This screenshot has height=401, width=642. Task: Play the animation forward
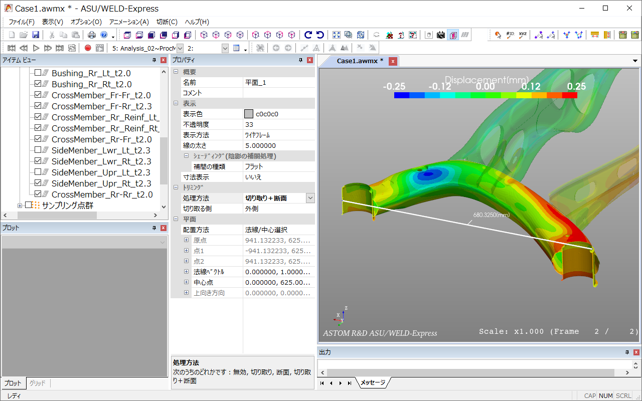(x=36, y=48)
